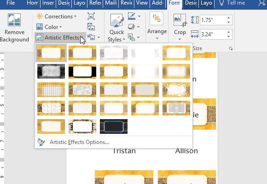Open the Size dialog launcher
The height and width of the screenshot is (184, 267).
pyautogui.click(x=231, y=49)
